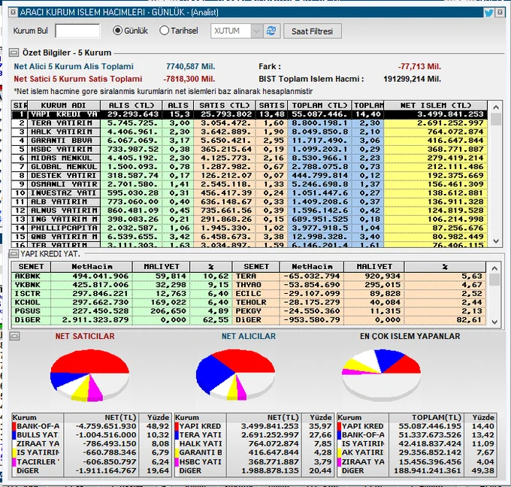Click KCHOL in the net buy list
The height and width of the screenshot is (487, 511).
(28, 303)
